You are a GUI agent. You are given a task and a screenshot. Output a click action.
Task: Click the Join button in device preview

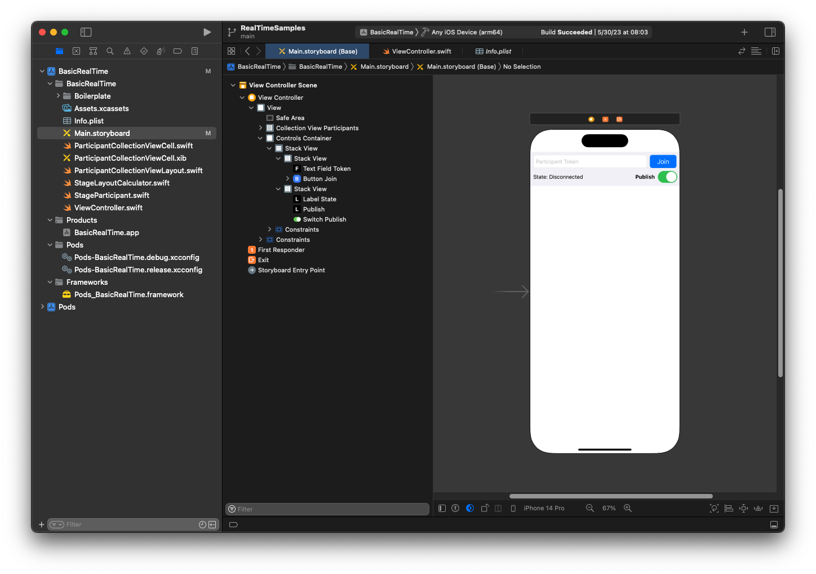663,161
